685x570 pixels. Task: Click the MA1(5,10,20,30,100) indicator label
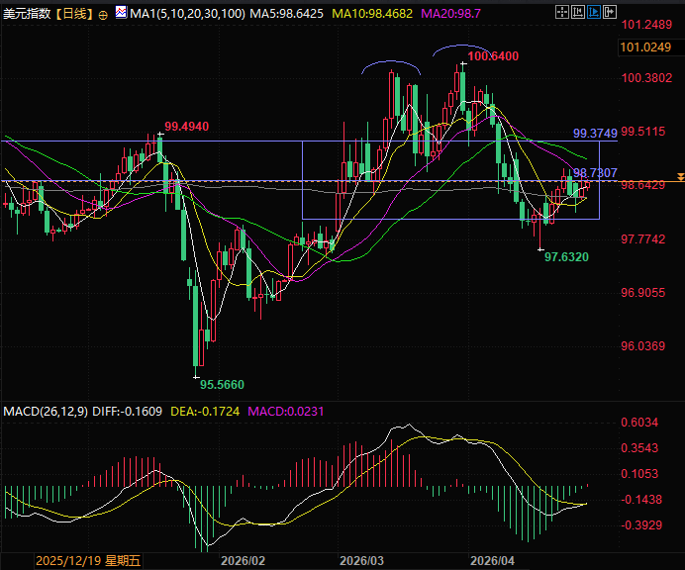coord(187,14)
